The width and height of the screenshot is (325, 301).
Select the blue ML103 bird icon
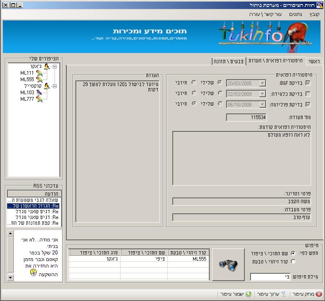[39, 93]
